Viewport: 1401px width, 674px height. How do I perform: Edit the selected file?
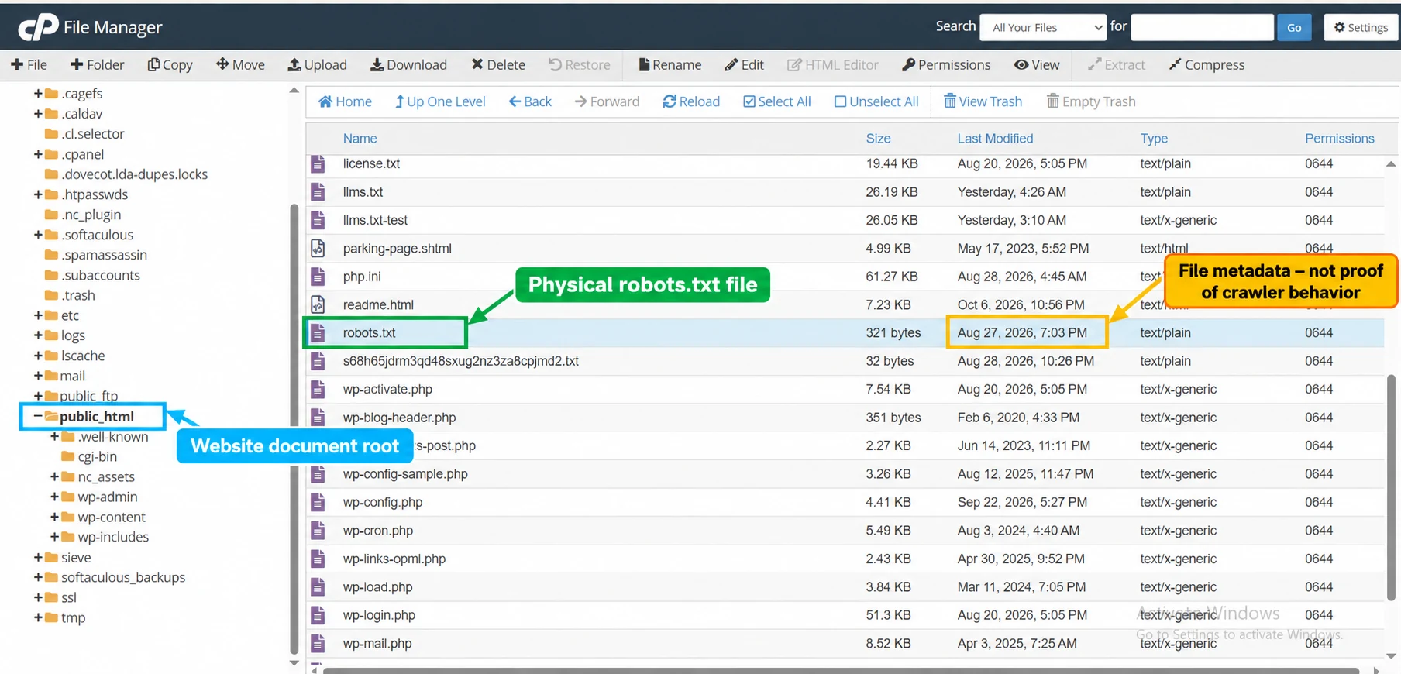(x=744, y=65)
